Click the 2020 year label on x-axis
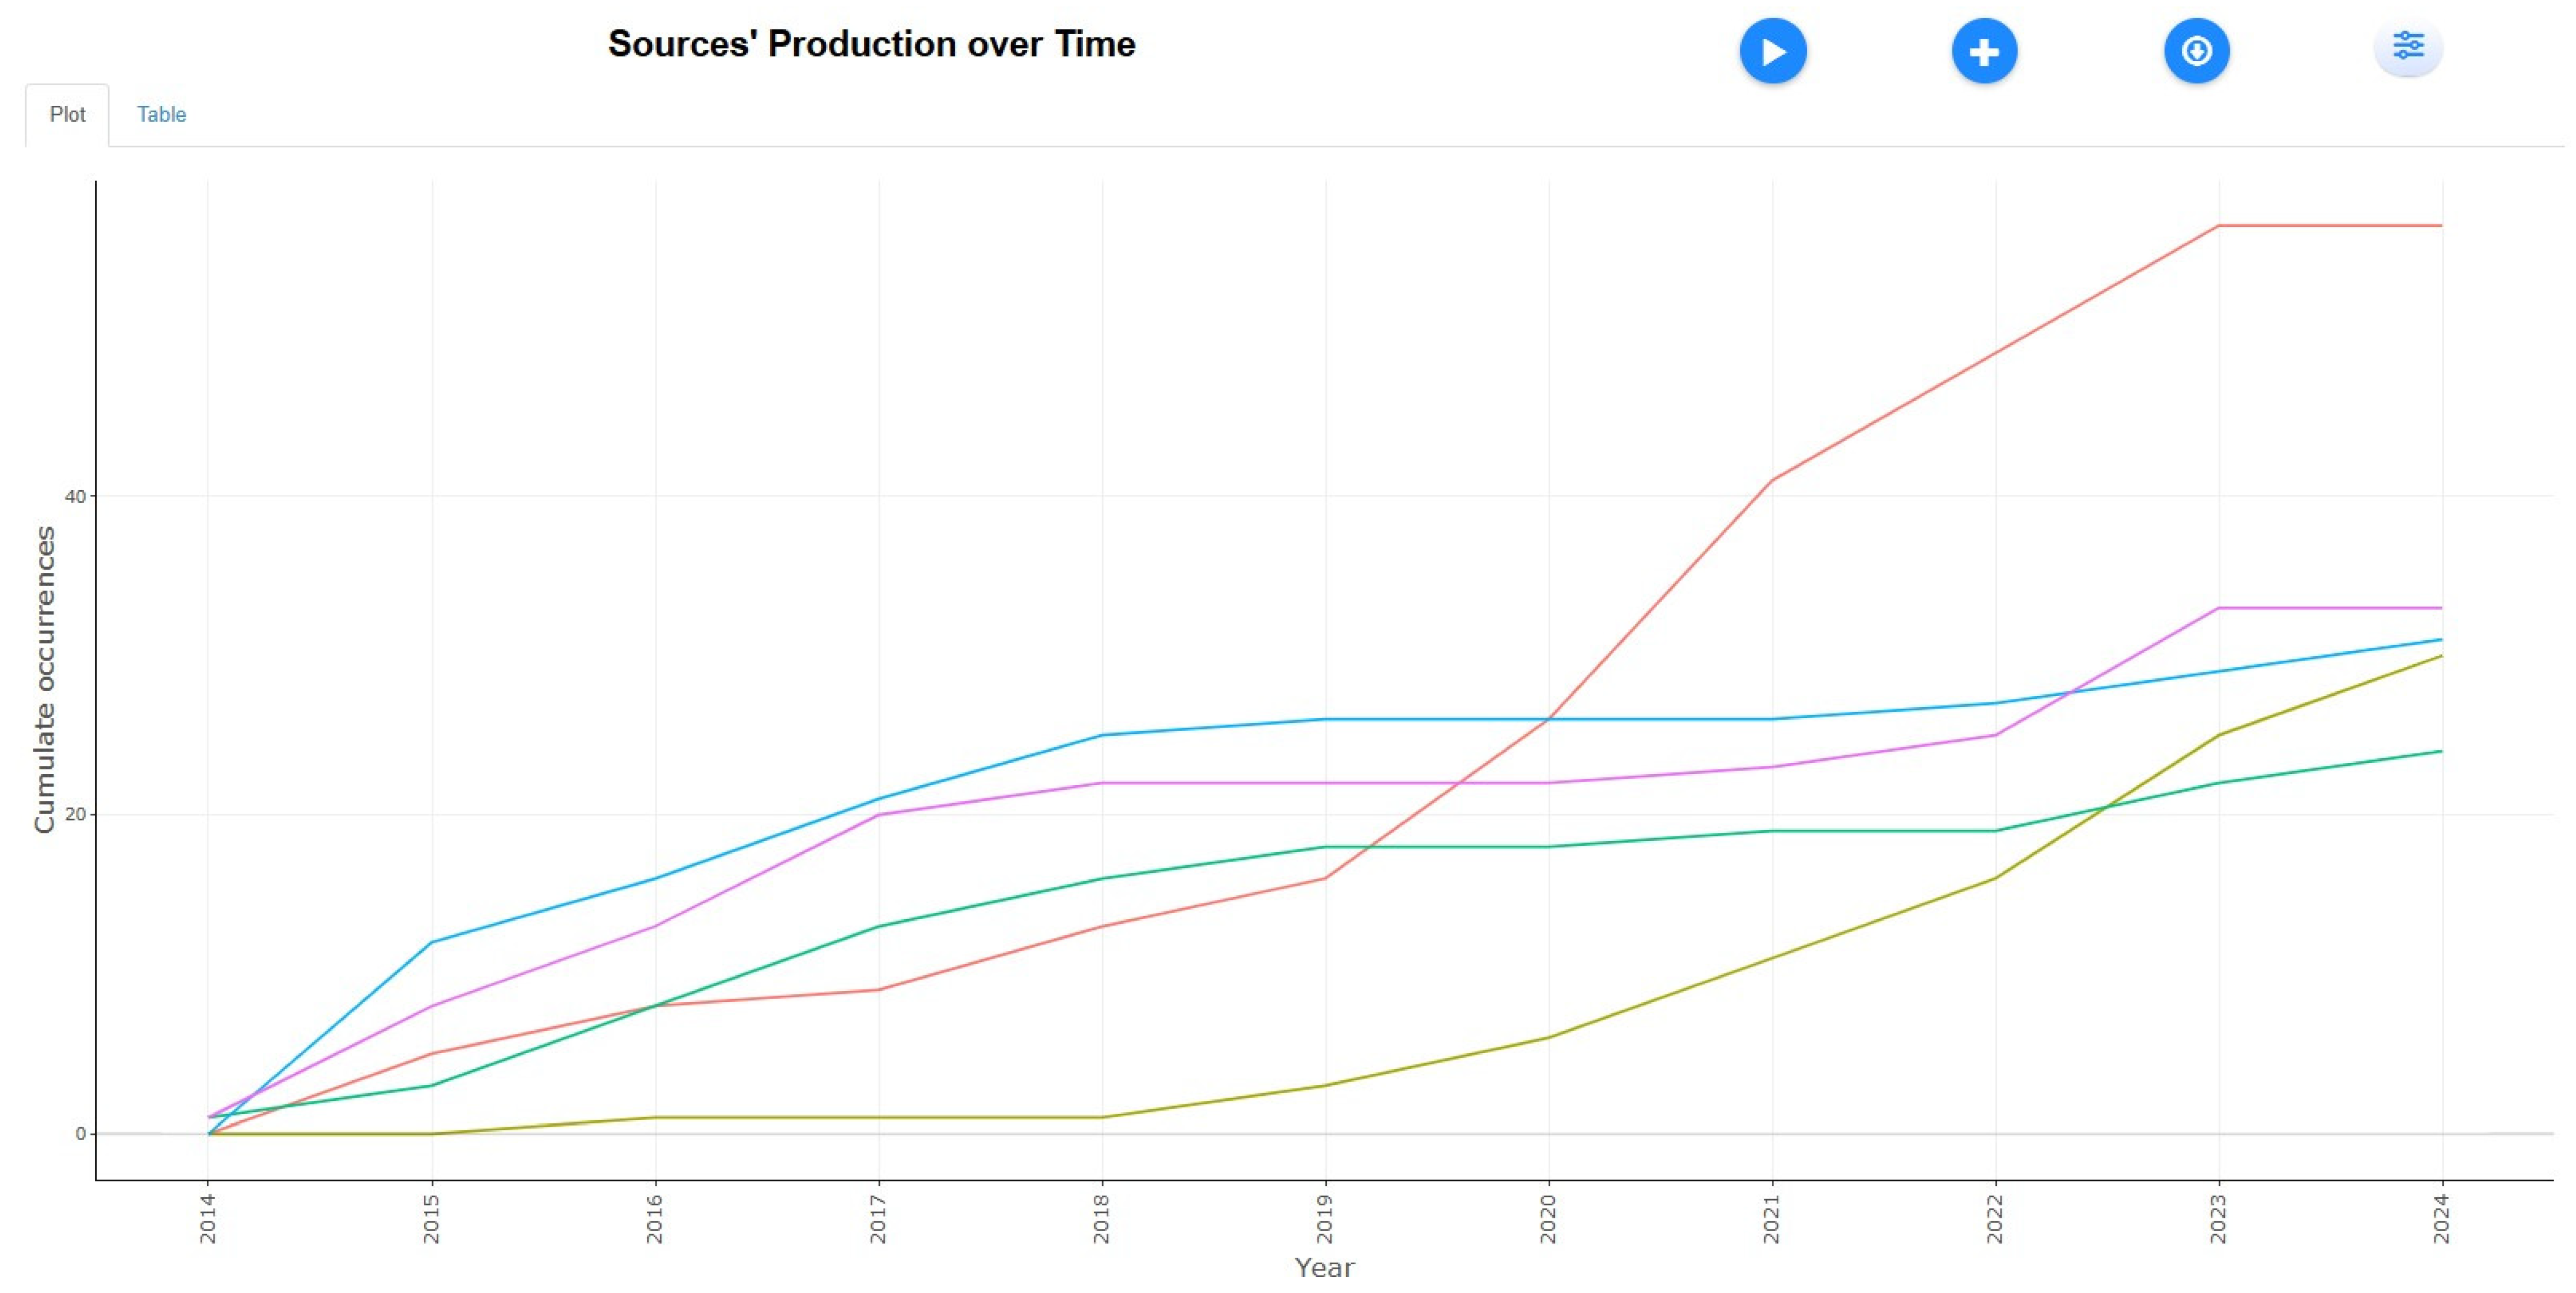The width and height of the screenshot is (2576, 1293). pyautogui.click(x=1548, y=1219)
